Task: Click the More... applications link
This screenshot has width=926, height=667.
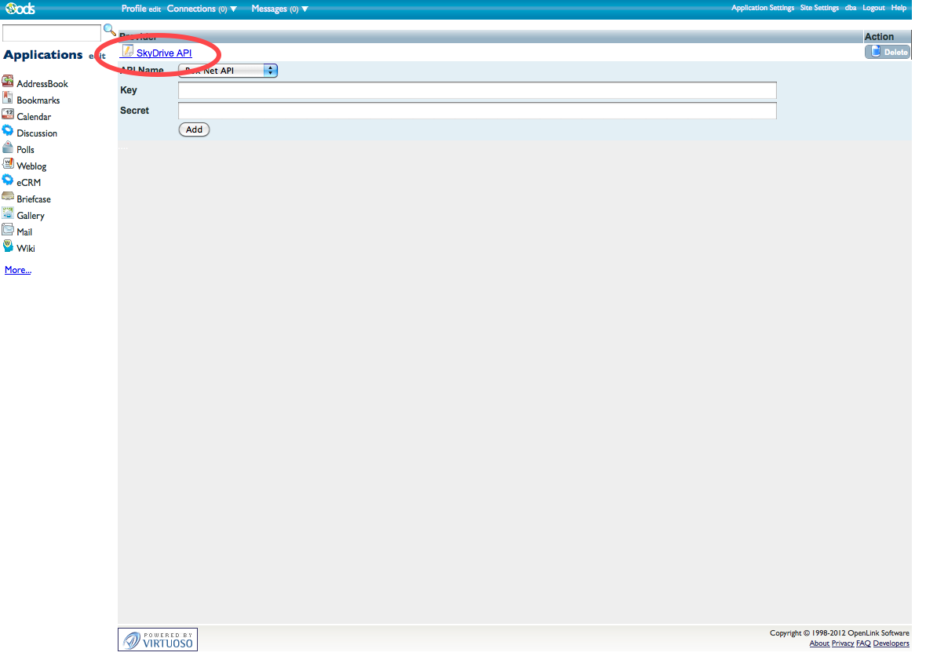Action: pos(18,270)
